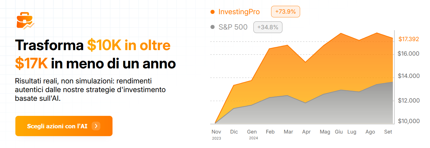The image size is (430, 148).
Task: Click the orange briefcase logo icon
Action: point(26,21)
